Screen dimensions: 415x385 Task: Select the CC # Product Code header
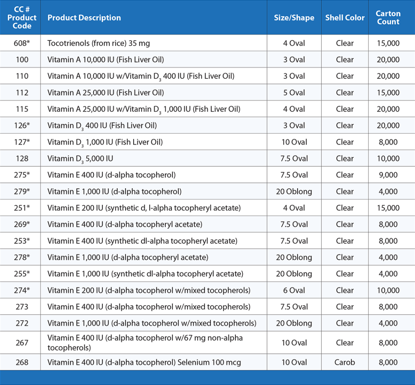pyautogui.click(x=22, y=18)
